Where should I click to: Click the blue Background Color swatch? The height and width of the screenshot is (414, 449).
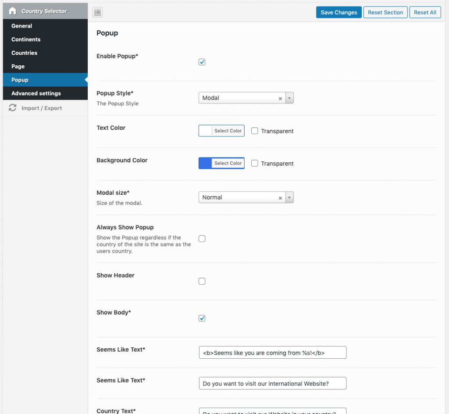coord(205,163)
